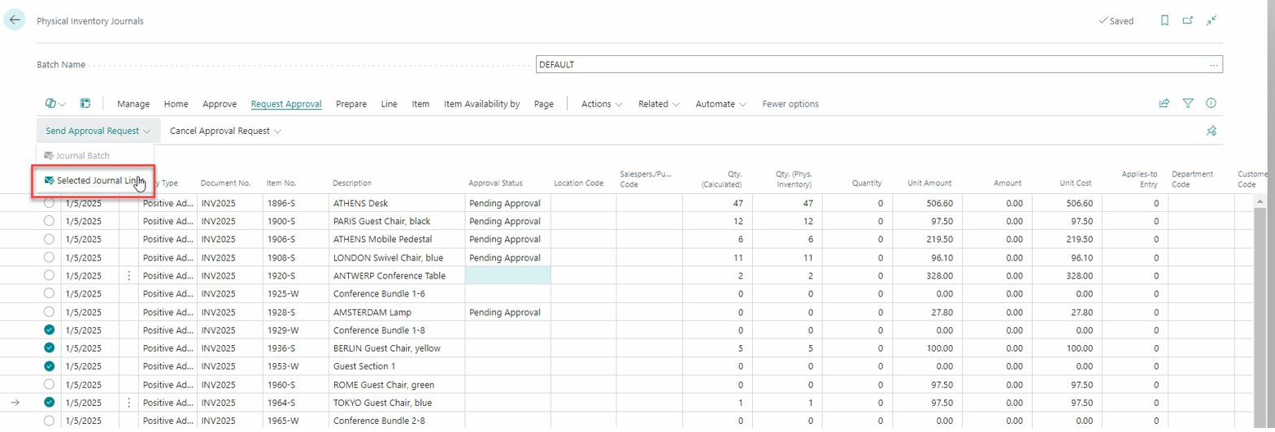Switch to the Prepare tab
Viewport: 1275px width, 432px height.
350,104
